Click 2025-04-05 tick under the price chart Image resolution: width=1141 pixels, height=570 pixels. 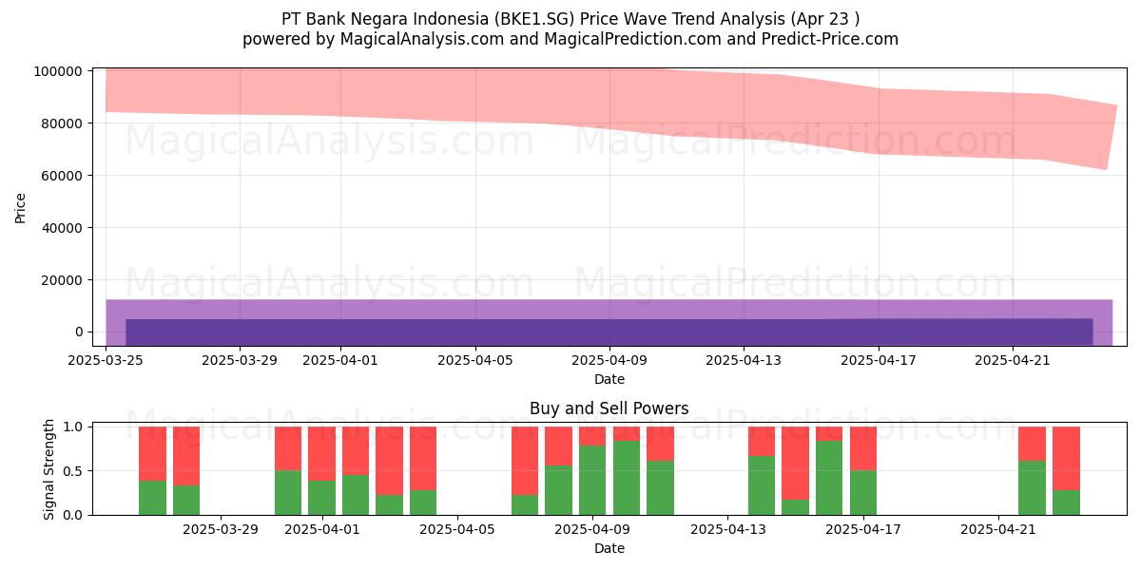point(475,361)
